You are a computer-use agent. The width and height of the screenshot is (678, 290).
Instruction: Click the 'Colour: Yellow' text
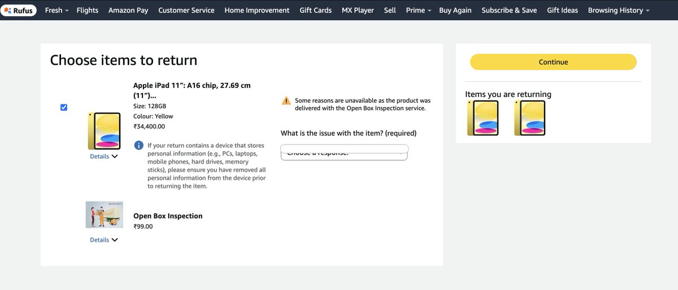[x=153, y=116]
